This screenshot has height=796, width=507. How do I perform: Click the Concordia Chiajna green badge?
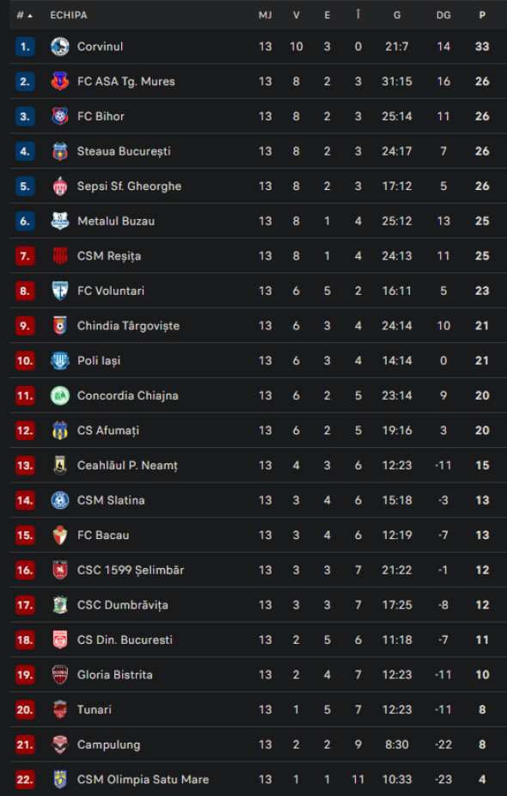click(x=59, y=395)
